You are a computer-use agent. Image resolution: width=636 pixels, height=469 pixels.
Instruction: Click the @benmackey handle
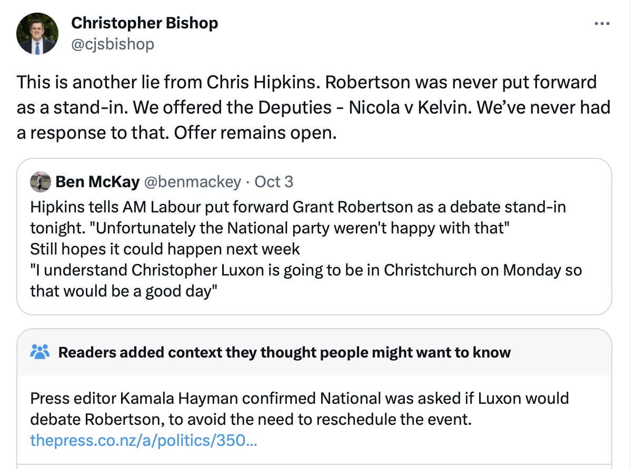tap(192, 182)
